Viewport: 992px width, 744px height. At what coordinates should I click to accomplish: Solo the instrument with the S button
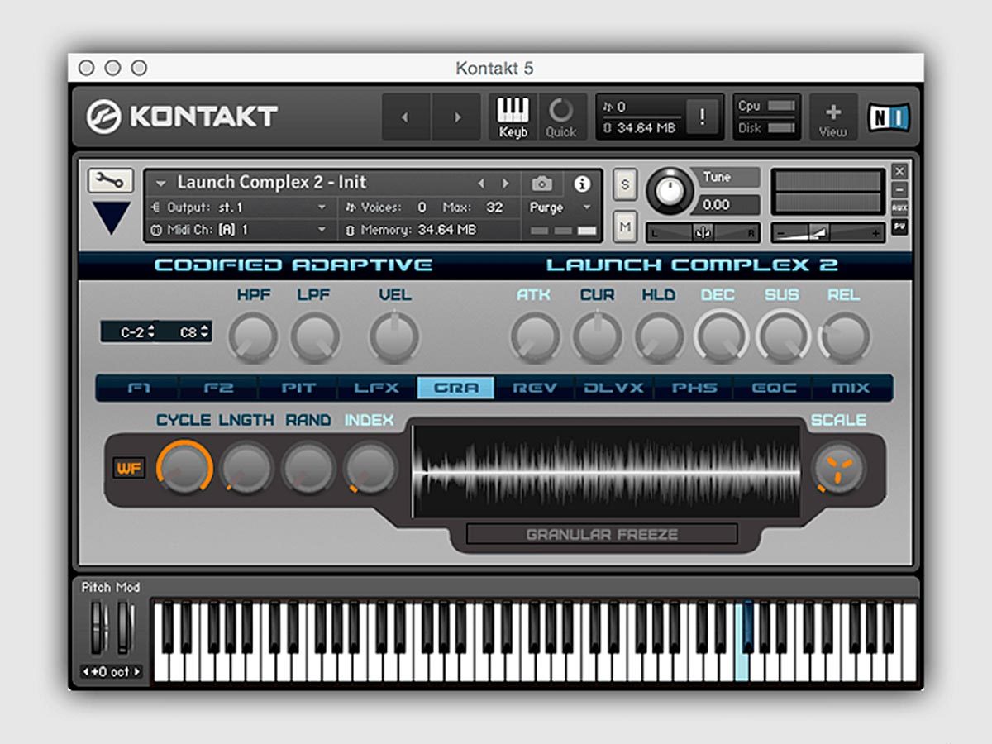pyautogui.click(x=625, y=185)
